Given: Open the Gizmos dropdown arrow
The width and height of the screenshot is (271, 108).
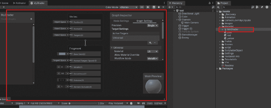Looking at the screenshot, I should coord(165,103).
